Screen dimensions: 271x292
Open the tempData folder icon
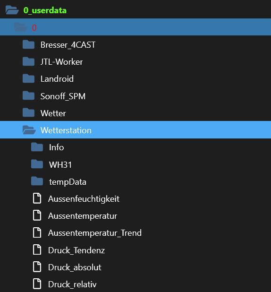[37, 181]
